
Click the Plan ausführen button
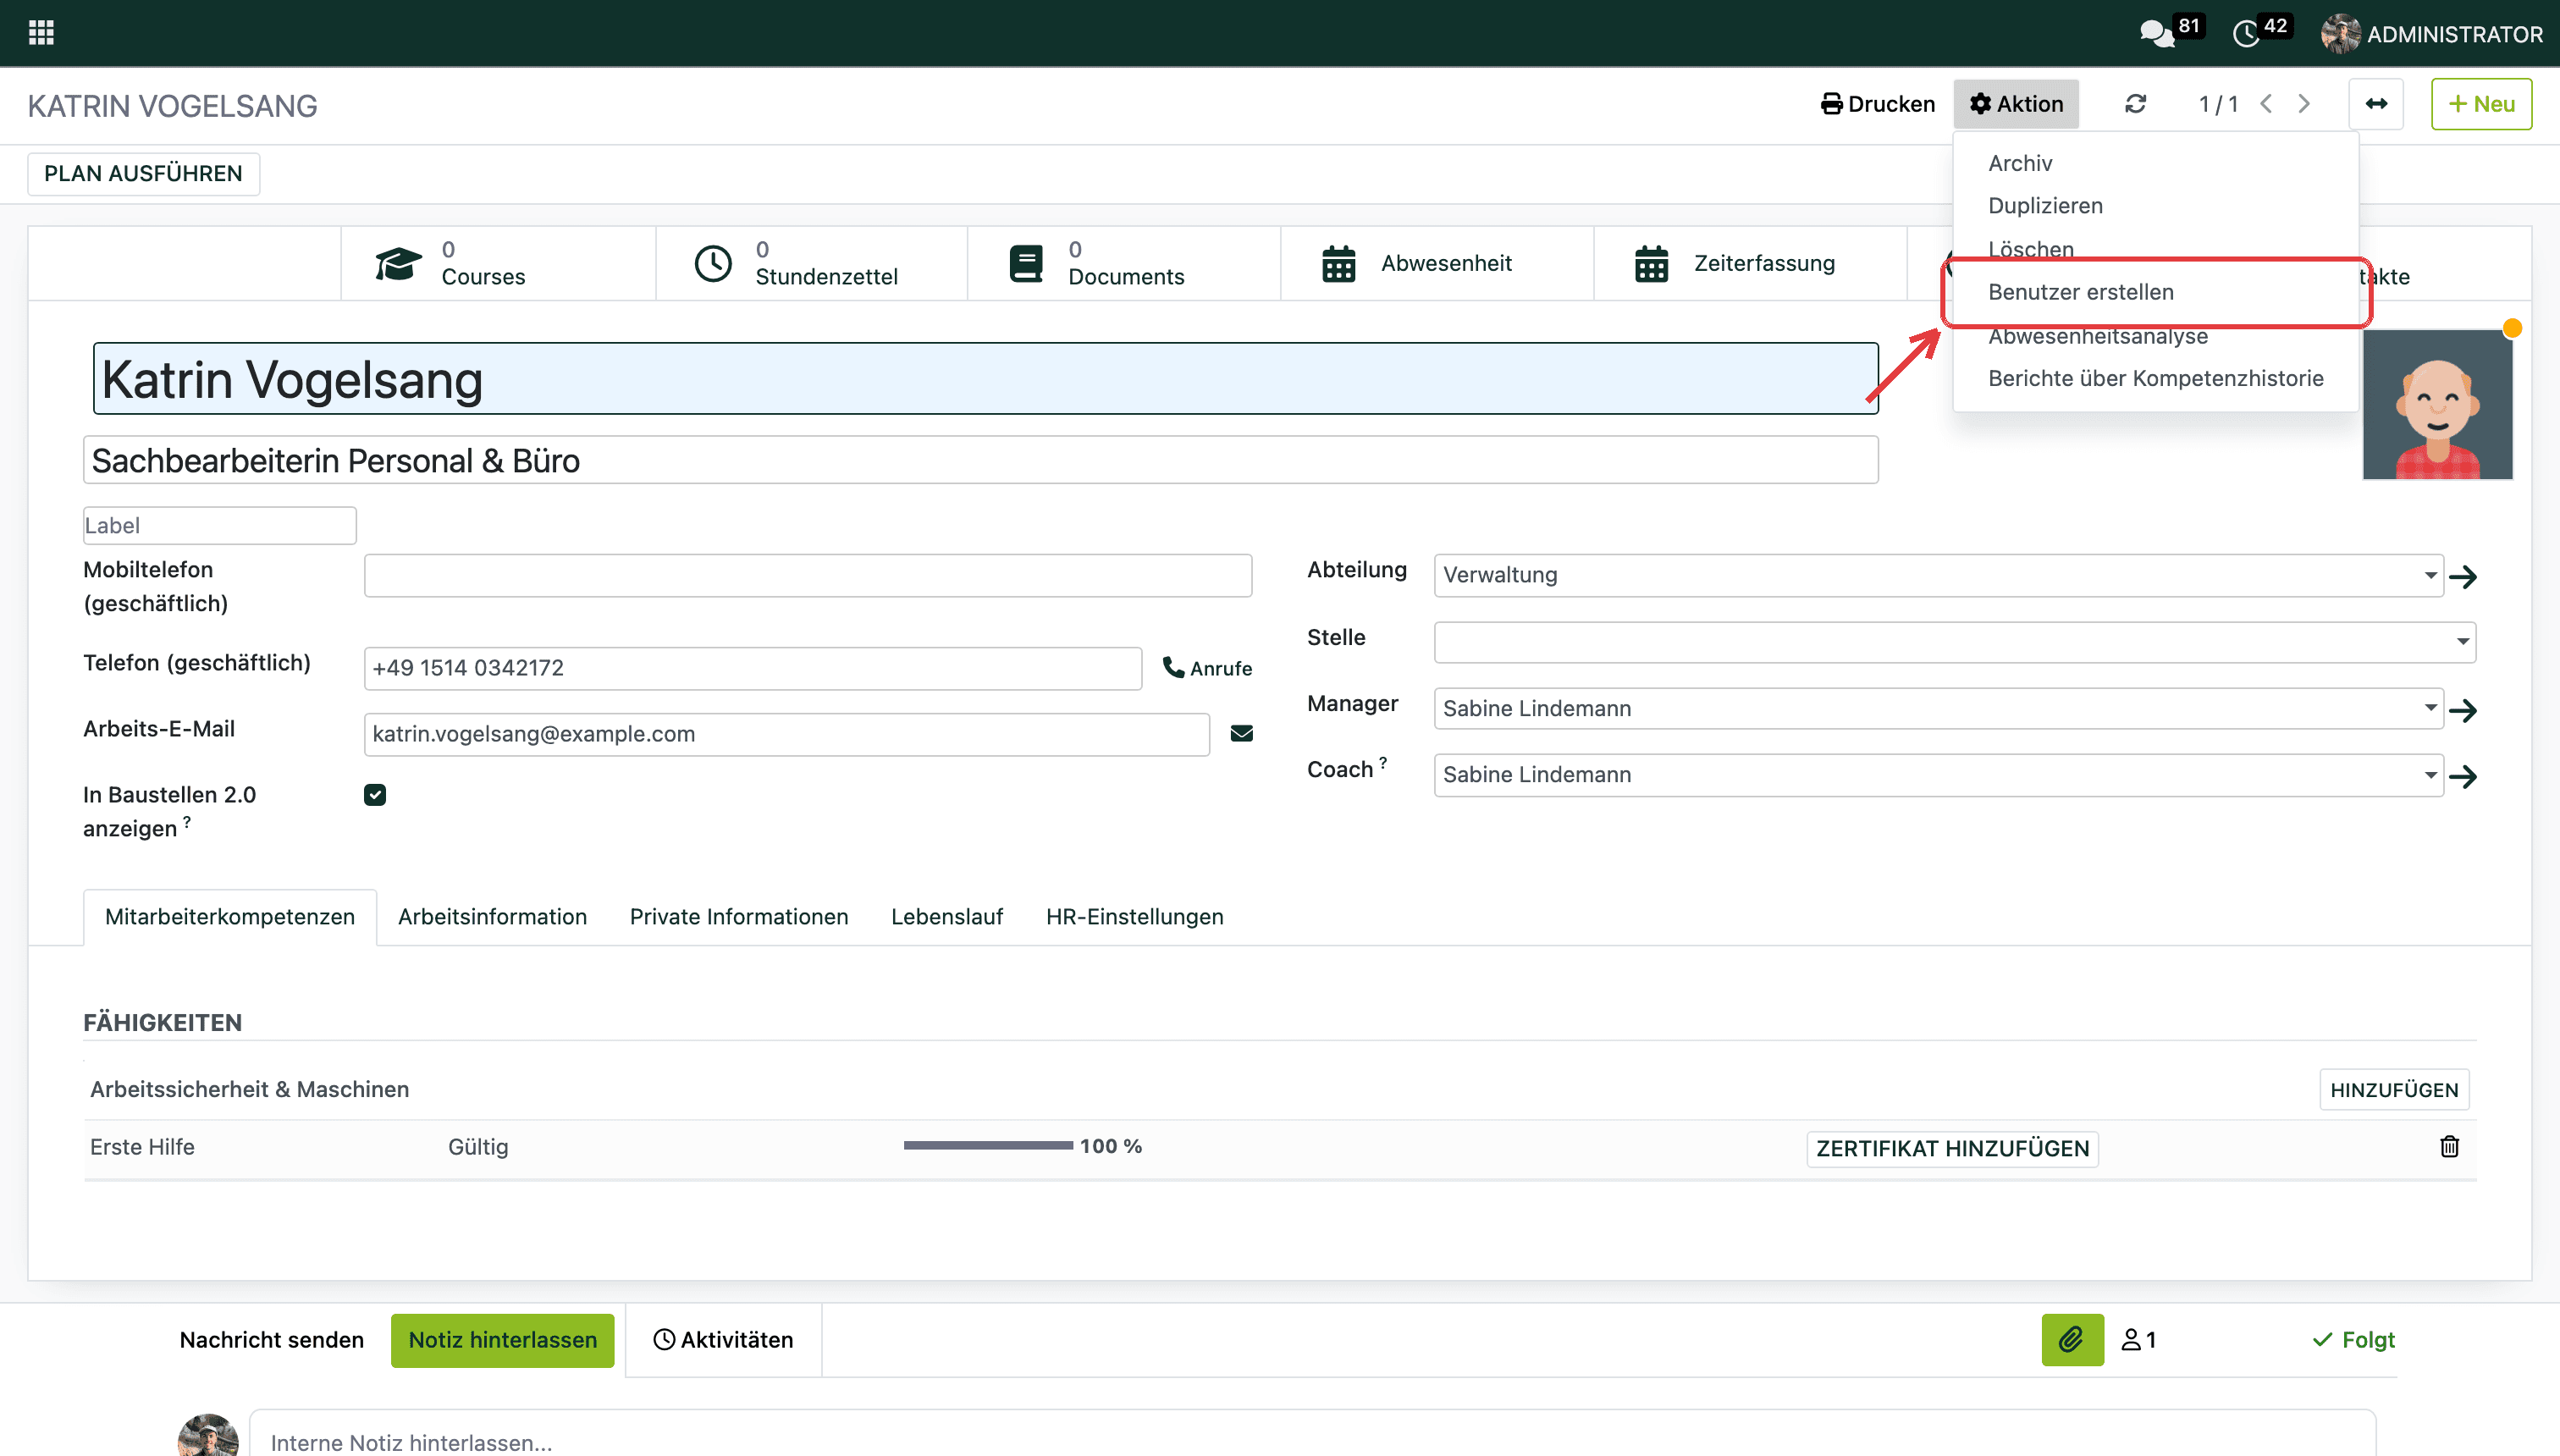pos(143,174)
